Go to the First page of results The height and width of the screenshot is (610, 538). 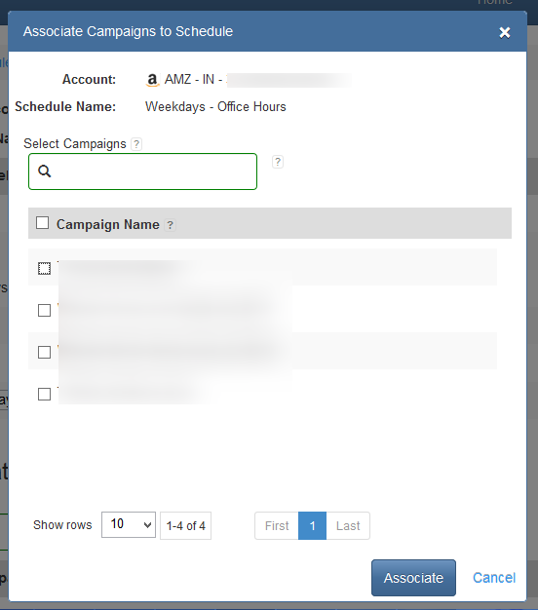coord(277,526)
